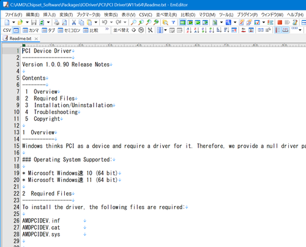This screenshot has height=247, width=306.
Task: Click the sort numbers ascending icon
Action: (204, 30)
